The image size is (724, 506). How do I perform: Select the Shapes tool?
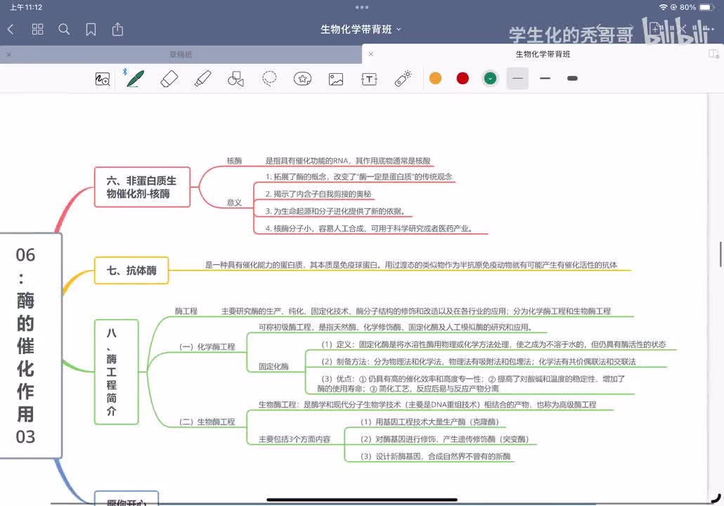pos(235,79)
